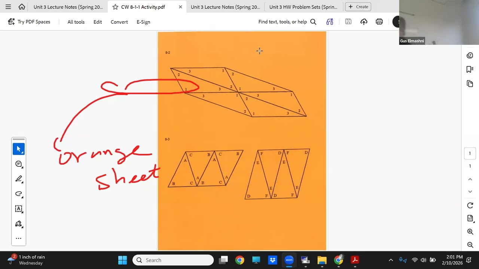Screen dimensions: 479x269
Task: Select the Add text box tool
Action: click(19, 209)
